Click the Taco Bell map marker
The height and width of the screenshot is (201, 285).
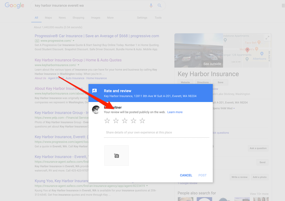[259, 42]
